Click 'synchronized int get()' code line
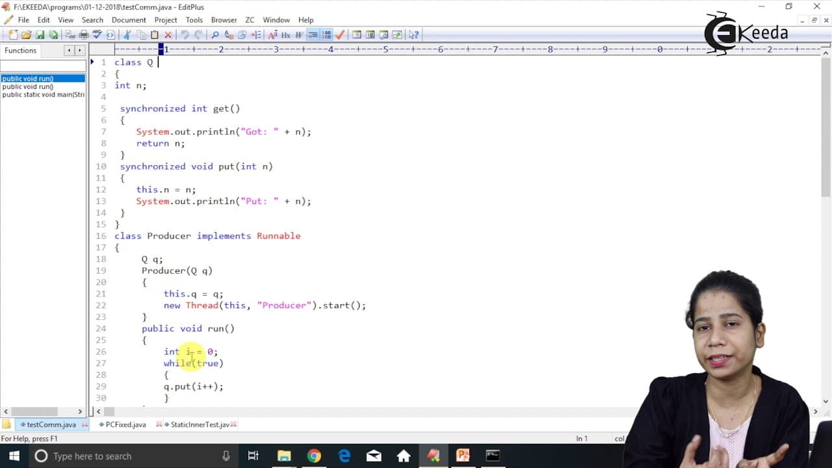Viewport: 832px width, 468px height. point(180,109)
